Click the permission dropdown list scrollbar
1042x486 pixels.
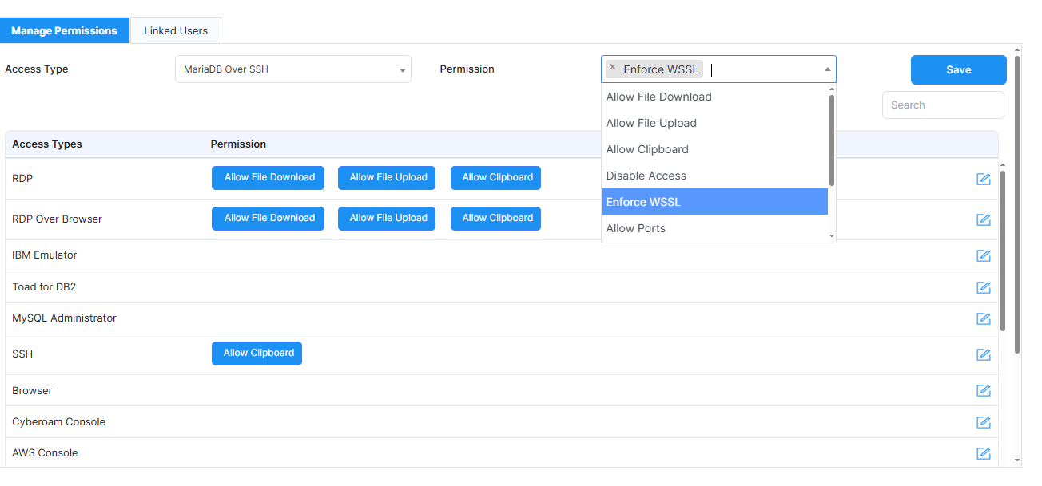[832, 140]
